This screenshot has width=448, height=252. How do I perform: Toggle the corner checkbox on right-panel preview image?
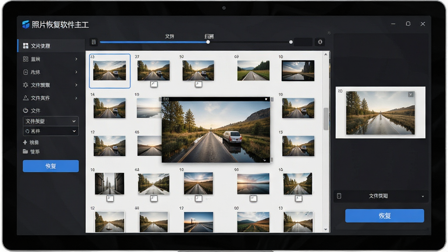(410, 94)
